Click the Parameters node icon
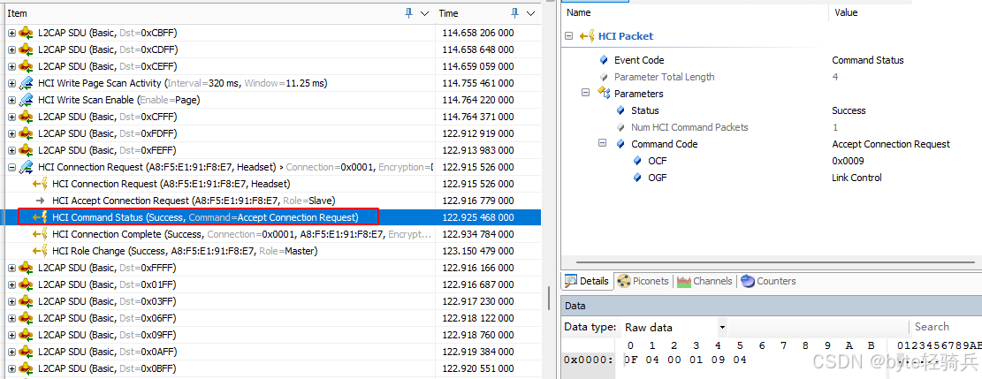The image size is (982, 379). point(604,93)
